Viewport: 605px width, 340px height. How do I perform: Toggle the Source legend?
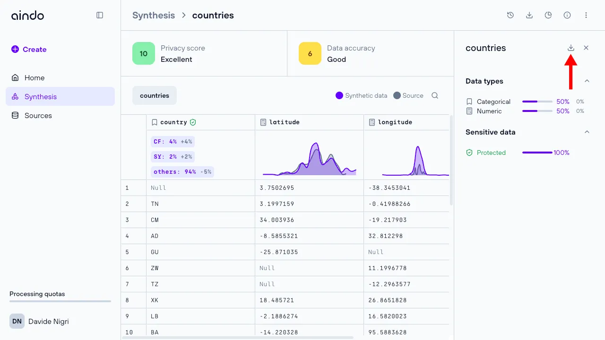(408, 95)
